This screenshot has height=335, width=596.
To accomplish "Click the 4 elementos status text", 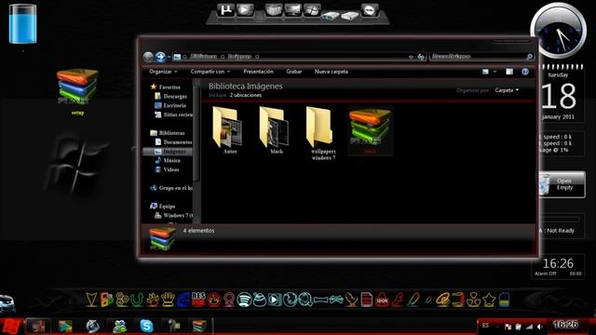I will [198, 231].
